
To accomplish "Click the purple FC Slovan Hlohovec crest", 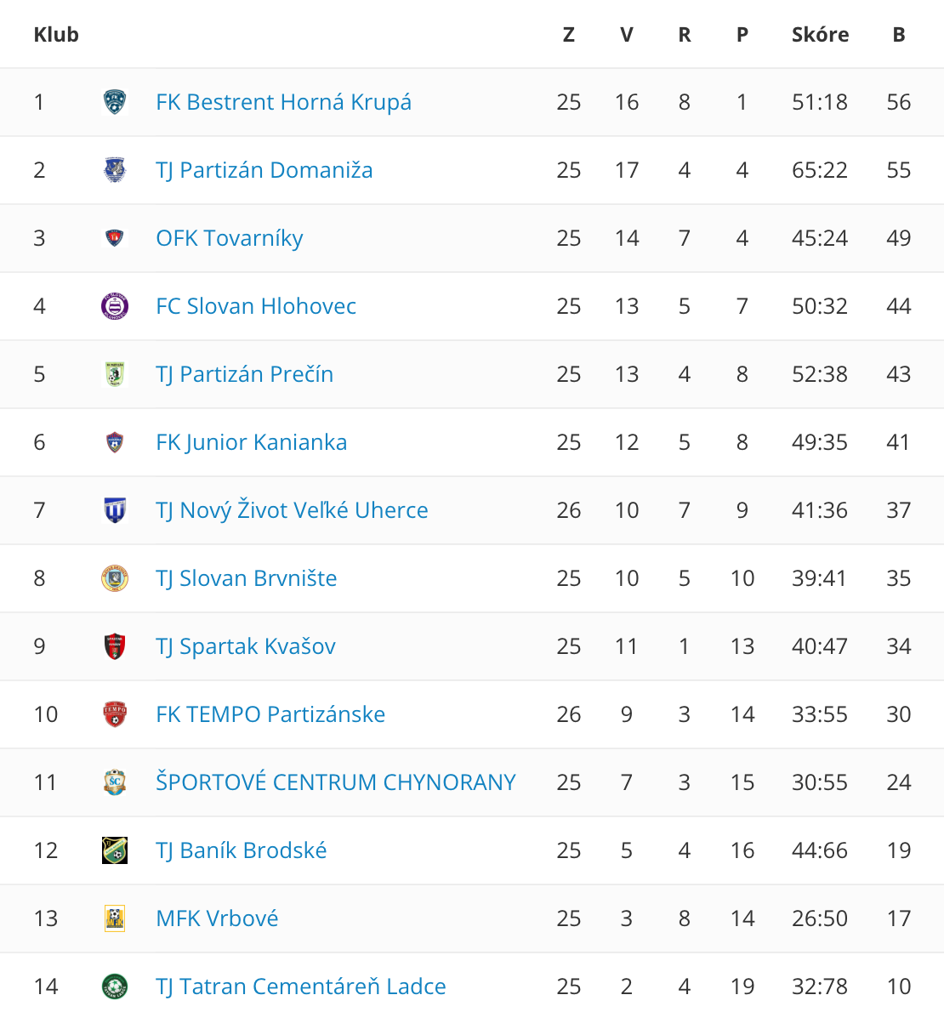I will (115, 306).
